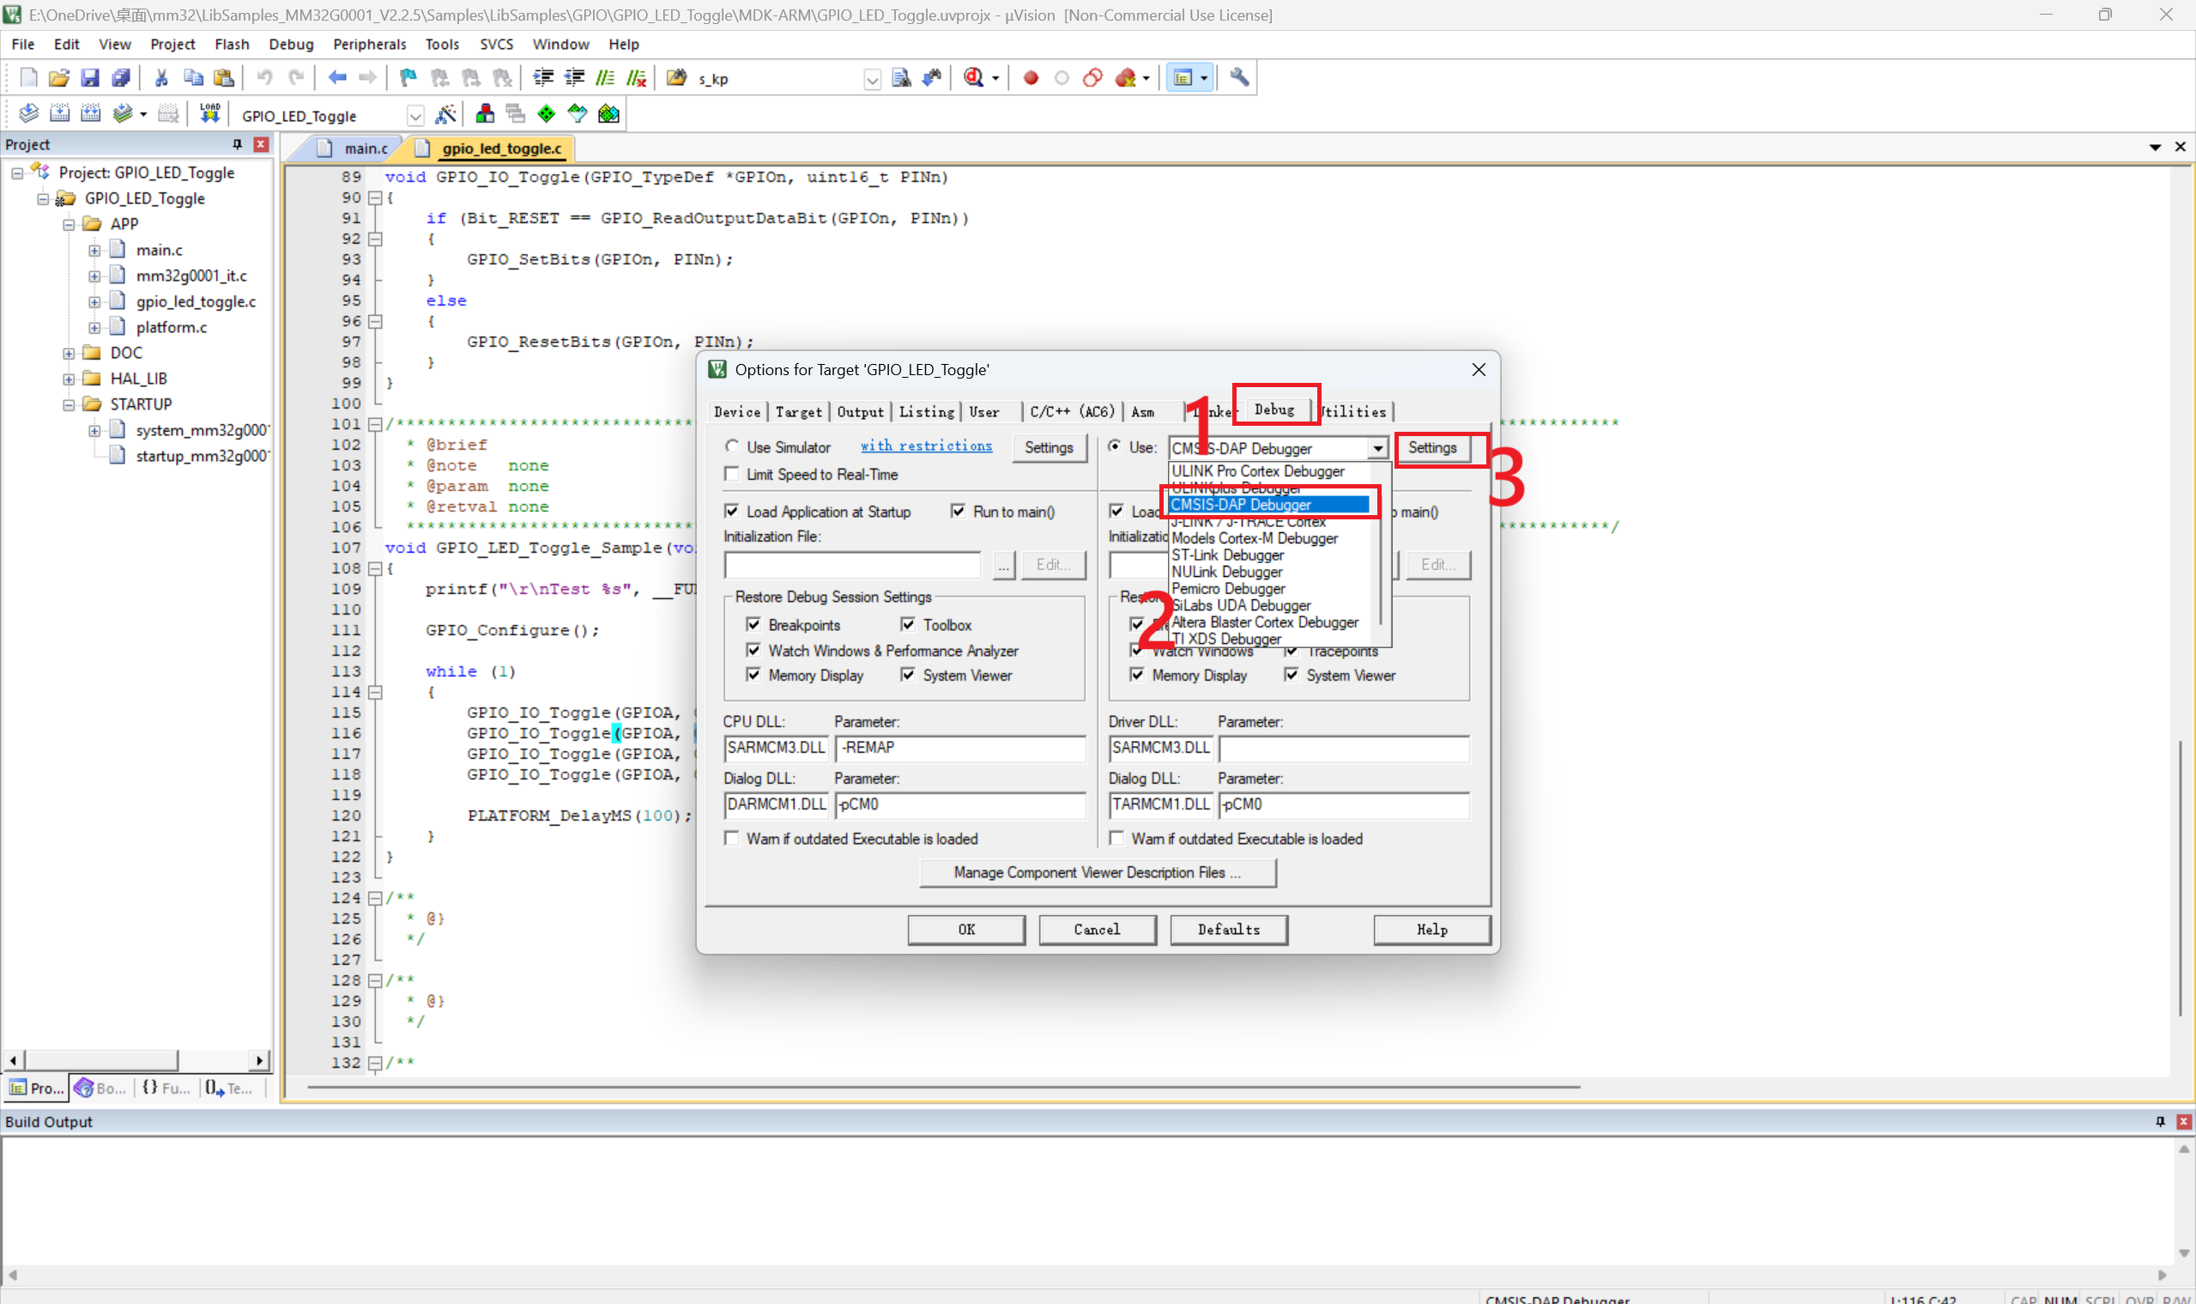Click the CPU DLL Parameter field

(x=959, y=748)
